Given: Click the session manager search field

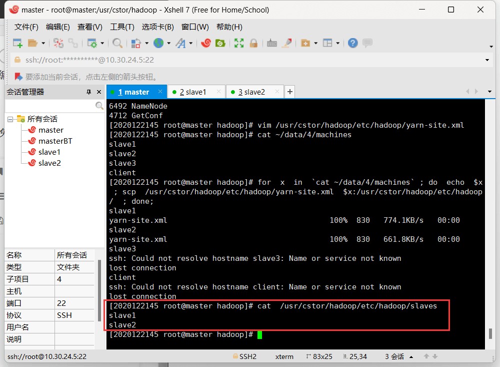Looking at the screenshot, I should click(x=50, y=106).
